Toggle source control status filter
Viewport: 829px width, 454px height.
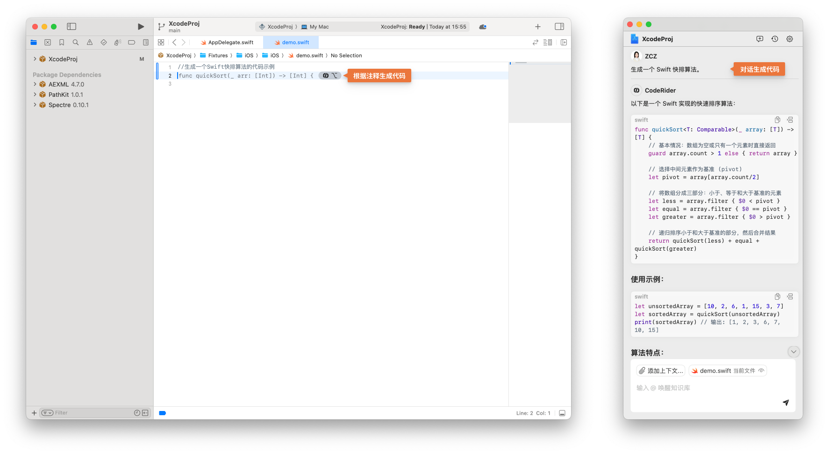(x=145, y=413)
